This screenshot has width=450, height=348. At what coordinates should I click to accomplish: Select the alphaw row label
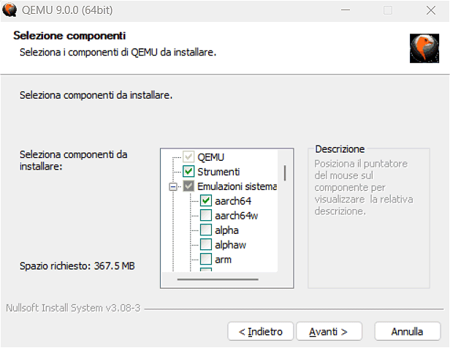pos(230,245)
